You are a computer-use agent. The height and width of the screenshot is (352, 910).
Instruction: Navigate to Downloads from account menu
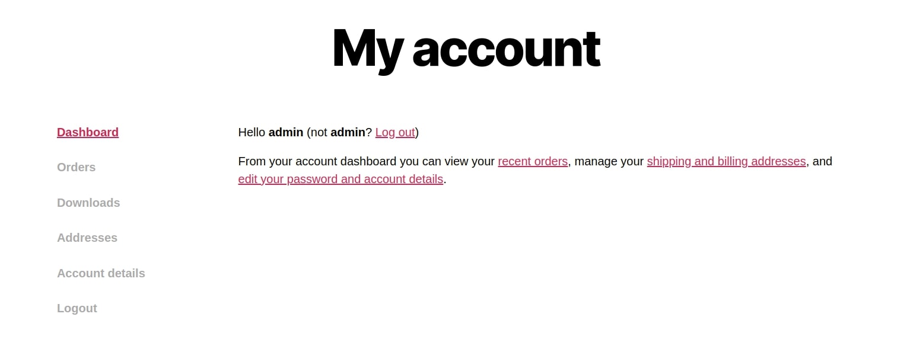point(88,203)
